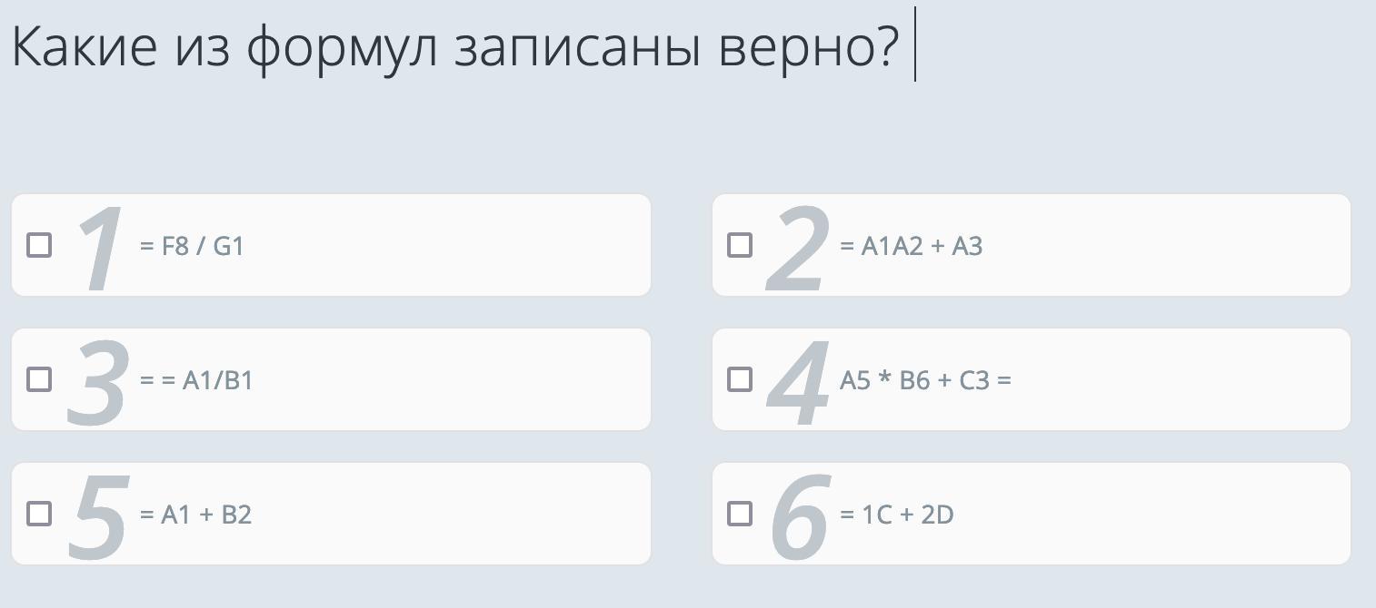Click the question heading 'Какие из формул записаны верно?'

[x=455, y=45]
